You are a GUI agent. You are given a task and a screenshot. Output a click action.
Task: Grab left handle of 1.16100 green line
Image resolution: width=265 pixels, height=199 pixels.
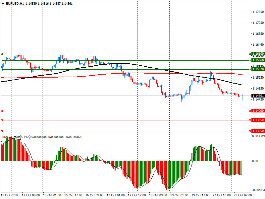(2, 54)
